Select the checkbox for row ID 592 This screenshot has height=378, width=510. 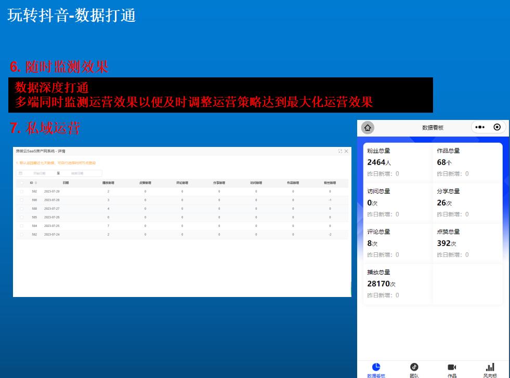21,192
